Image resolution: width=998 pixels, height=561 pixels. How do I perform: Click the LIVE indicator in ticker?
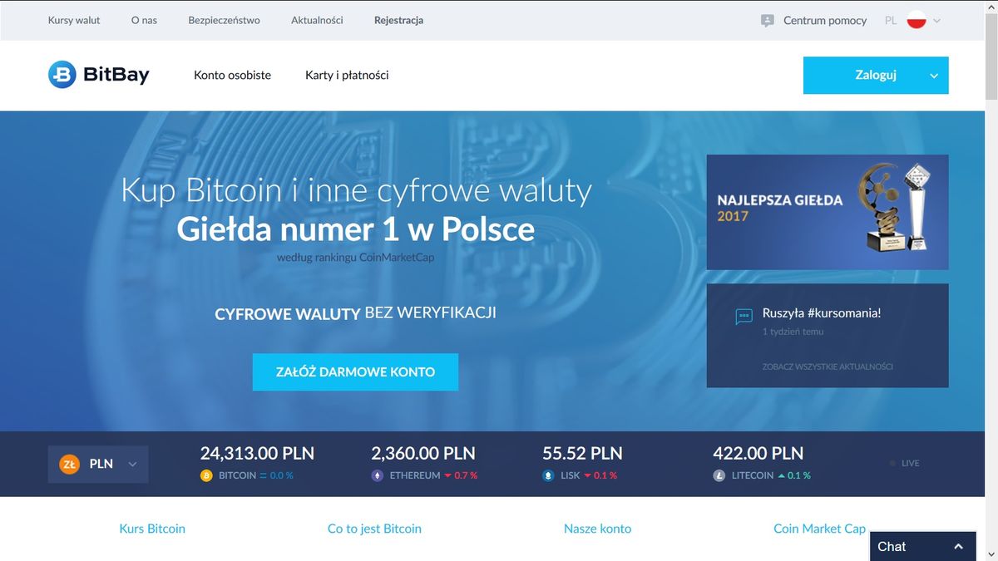click(905, 463)
